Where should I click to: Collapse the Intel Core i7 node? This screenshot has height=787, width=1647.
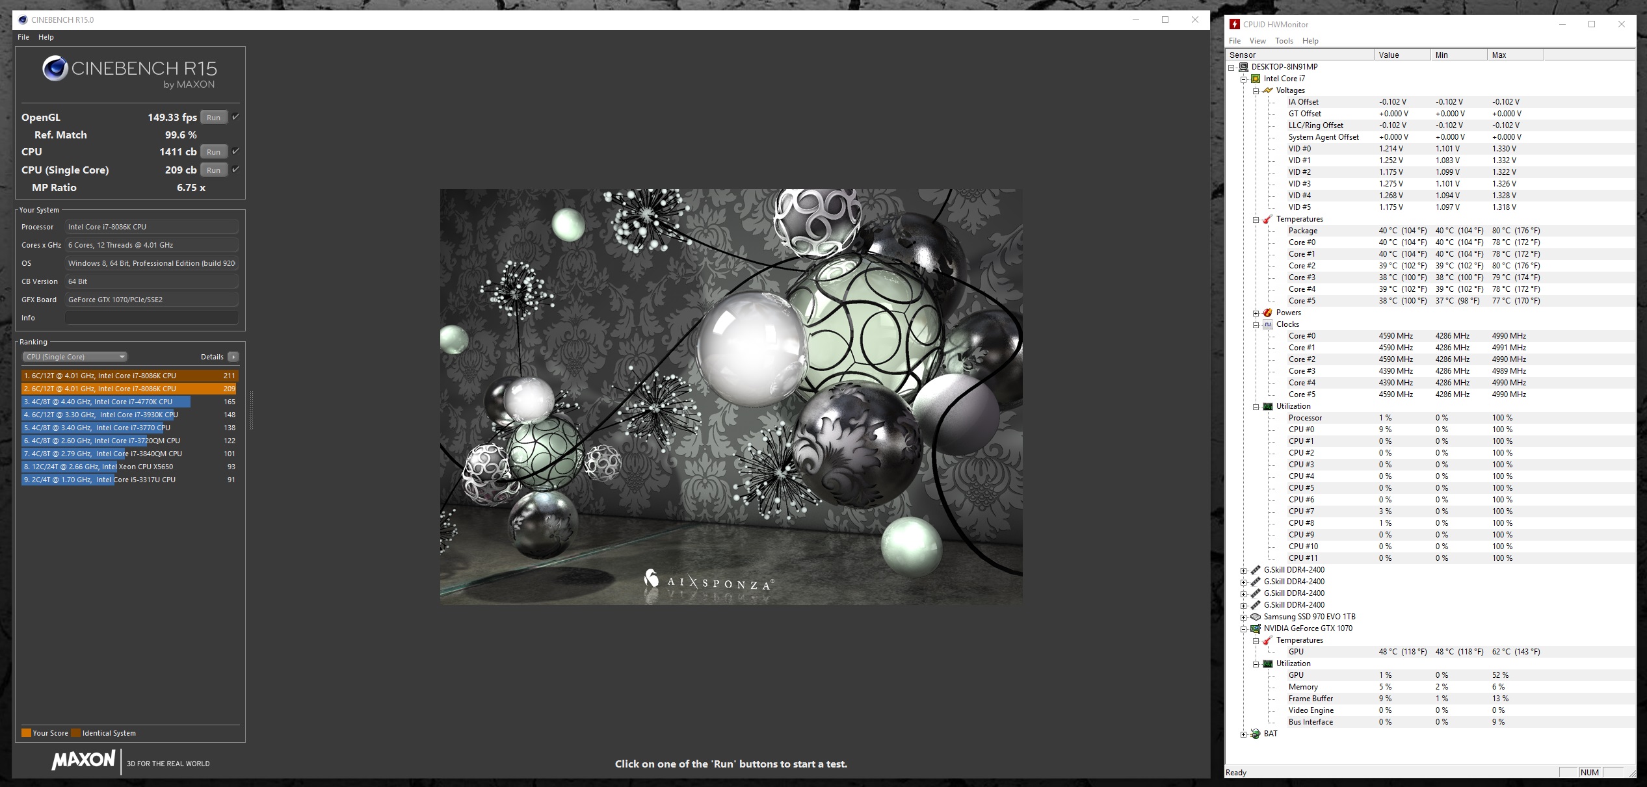[1244, 79]
